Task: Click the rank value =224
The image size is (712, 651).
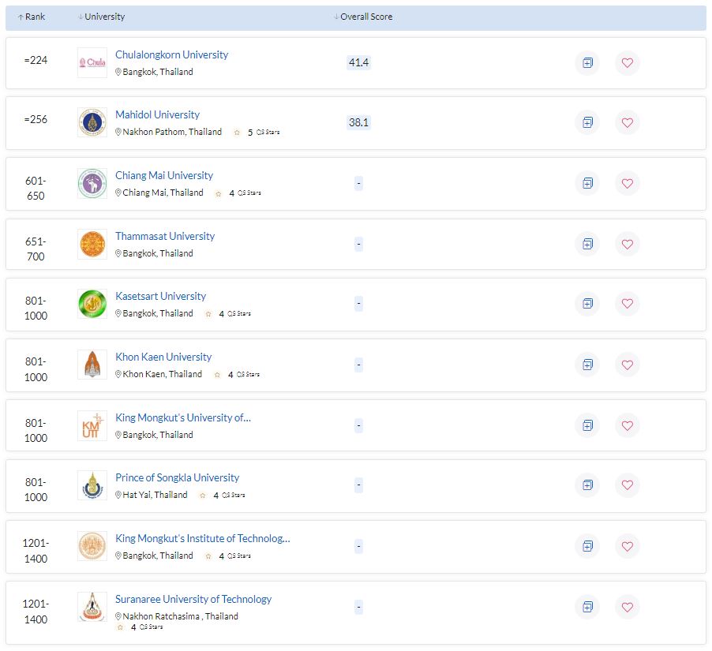Action: click(36, 60)
